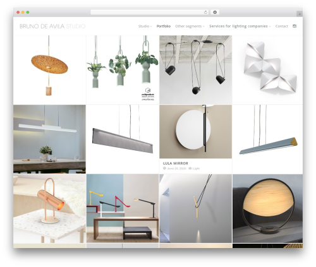Focus the browser address bar

coord(149,12)
